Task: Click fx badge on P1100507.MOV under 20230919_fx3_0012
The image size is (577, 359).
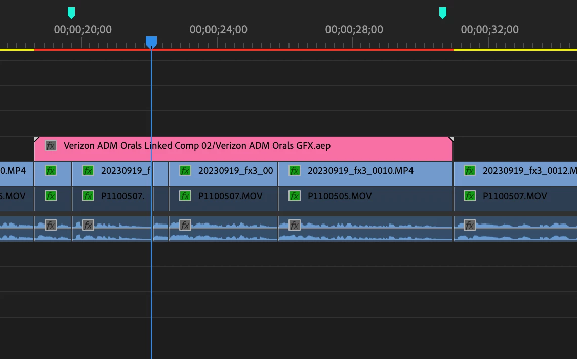Action: [x=470, y=196]
